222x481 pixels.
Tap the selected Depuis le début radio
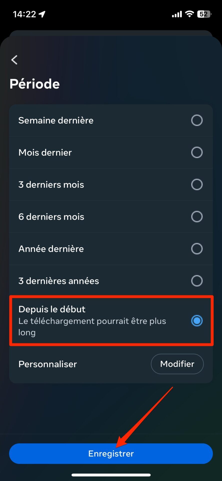coord(197,321)
